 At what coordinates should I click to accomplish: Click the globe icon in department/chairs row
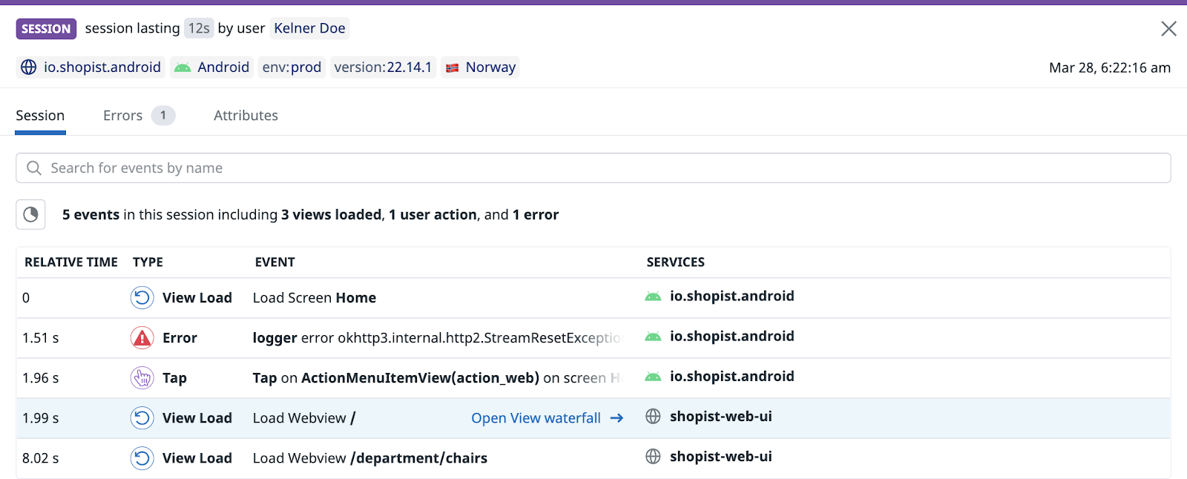click(653, 457)
